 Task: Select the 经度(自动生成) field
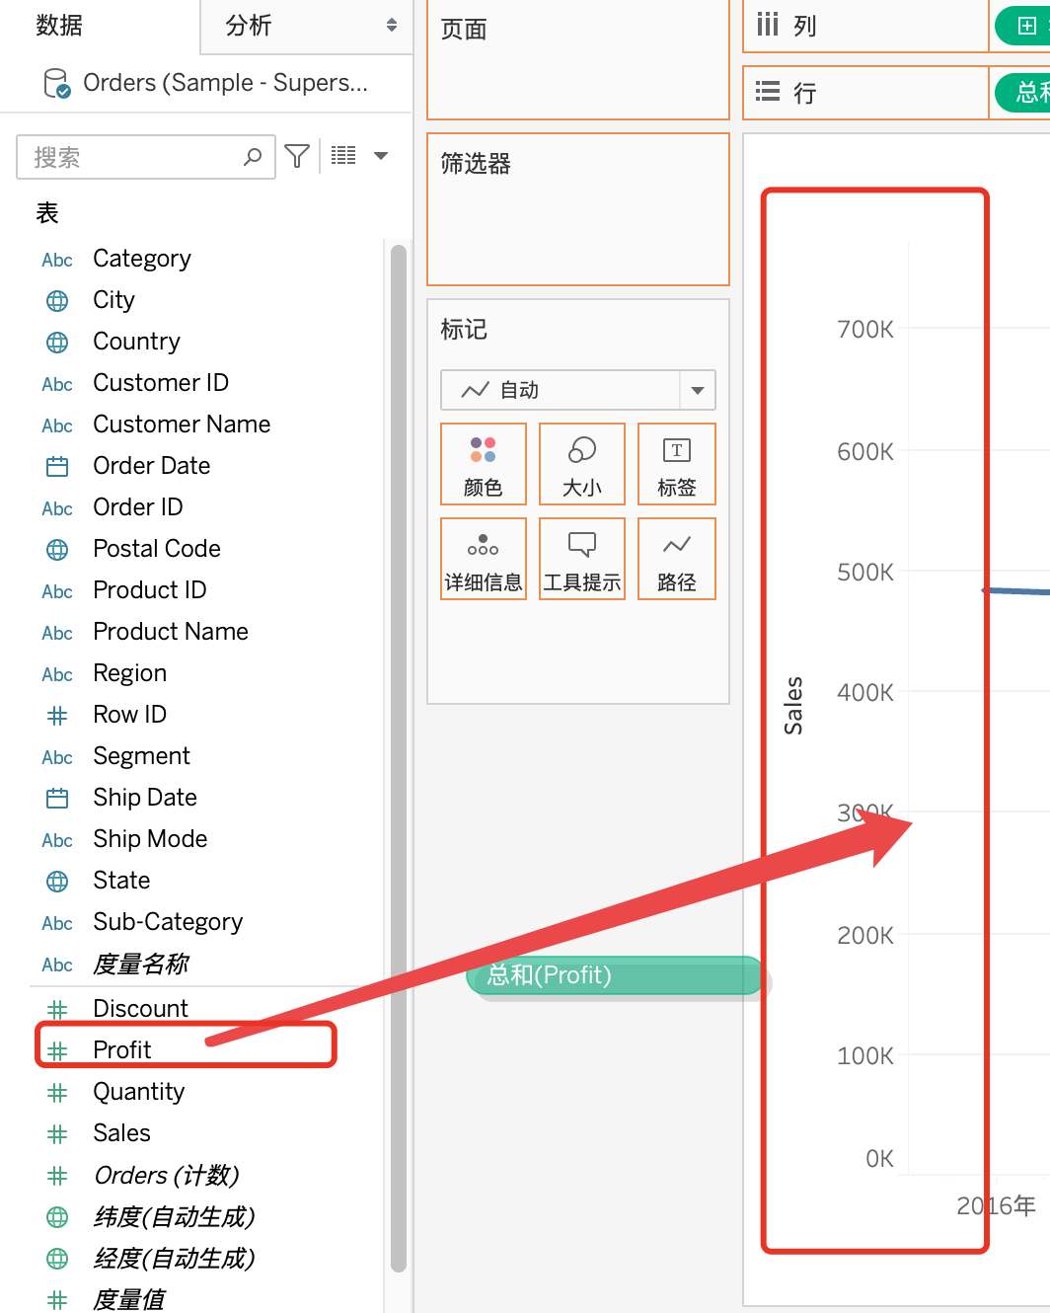[x=175, y=1258]
